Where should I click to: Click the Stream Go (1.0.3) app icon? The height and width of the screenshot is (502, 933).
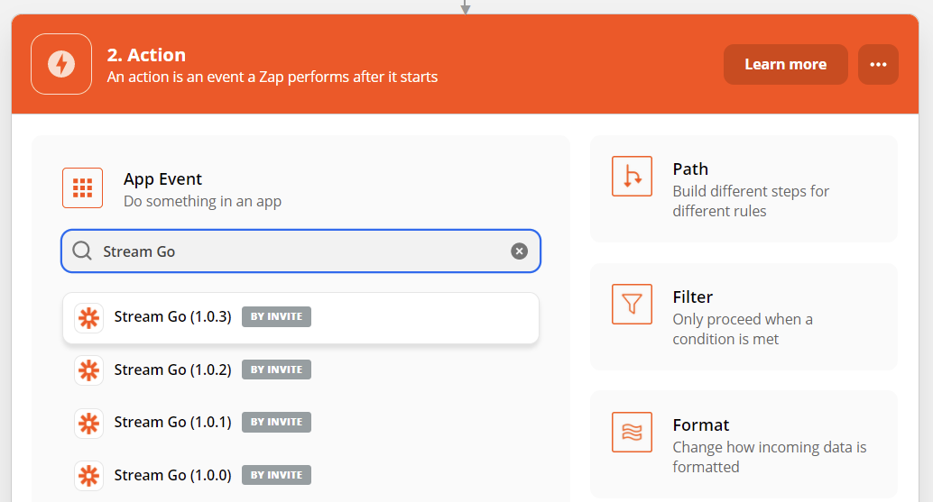[88, 317]
